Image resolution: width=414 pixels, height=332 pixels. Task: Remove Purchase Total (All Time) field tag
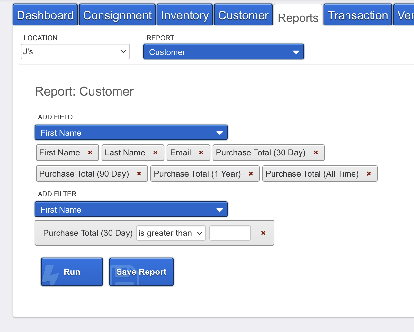[369, 174]
